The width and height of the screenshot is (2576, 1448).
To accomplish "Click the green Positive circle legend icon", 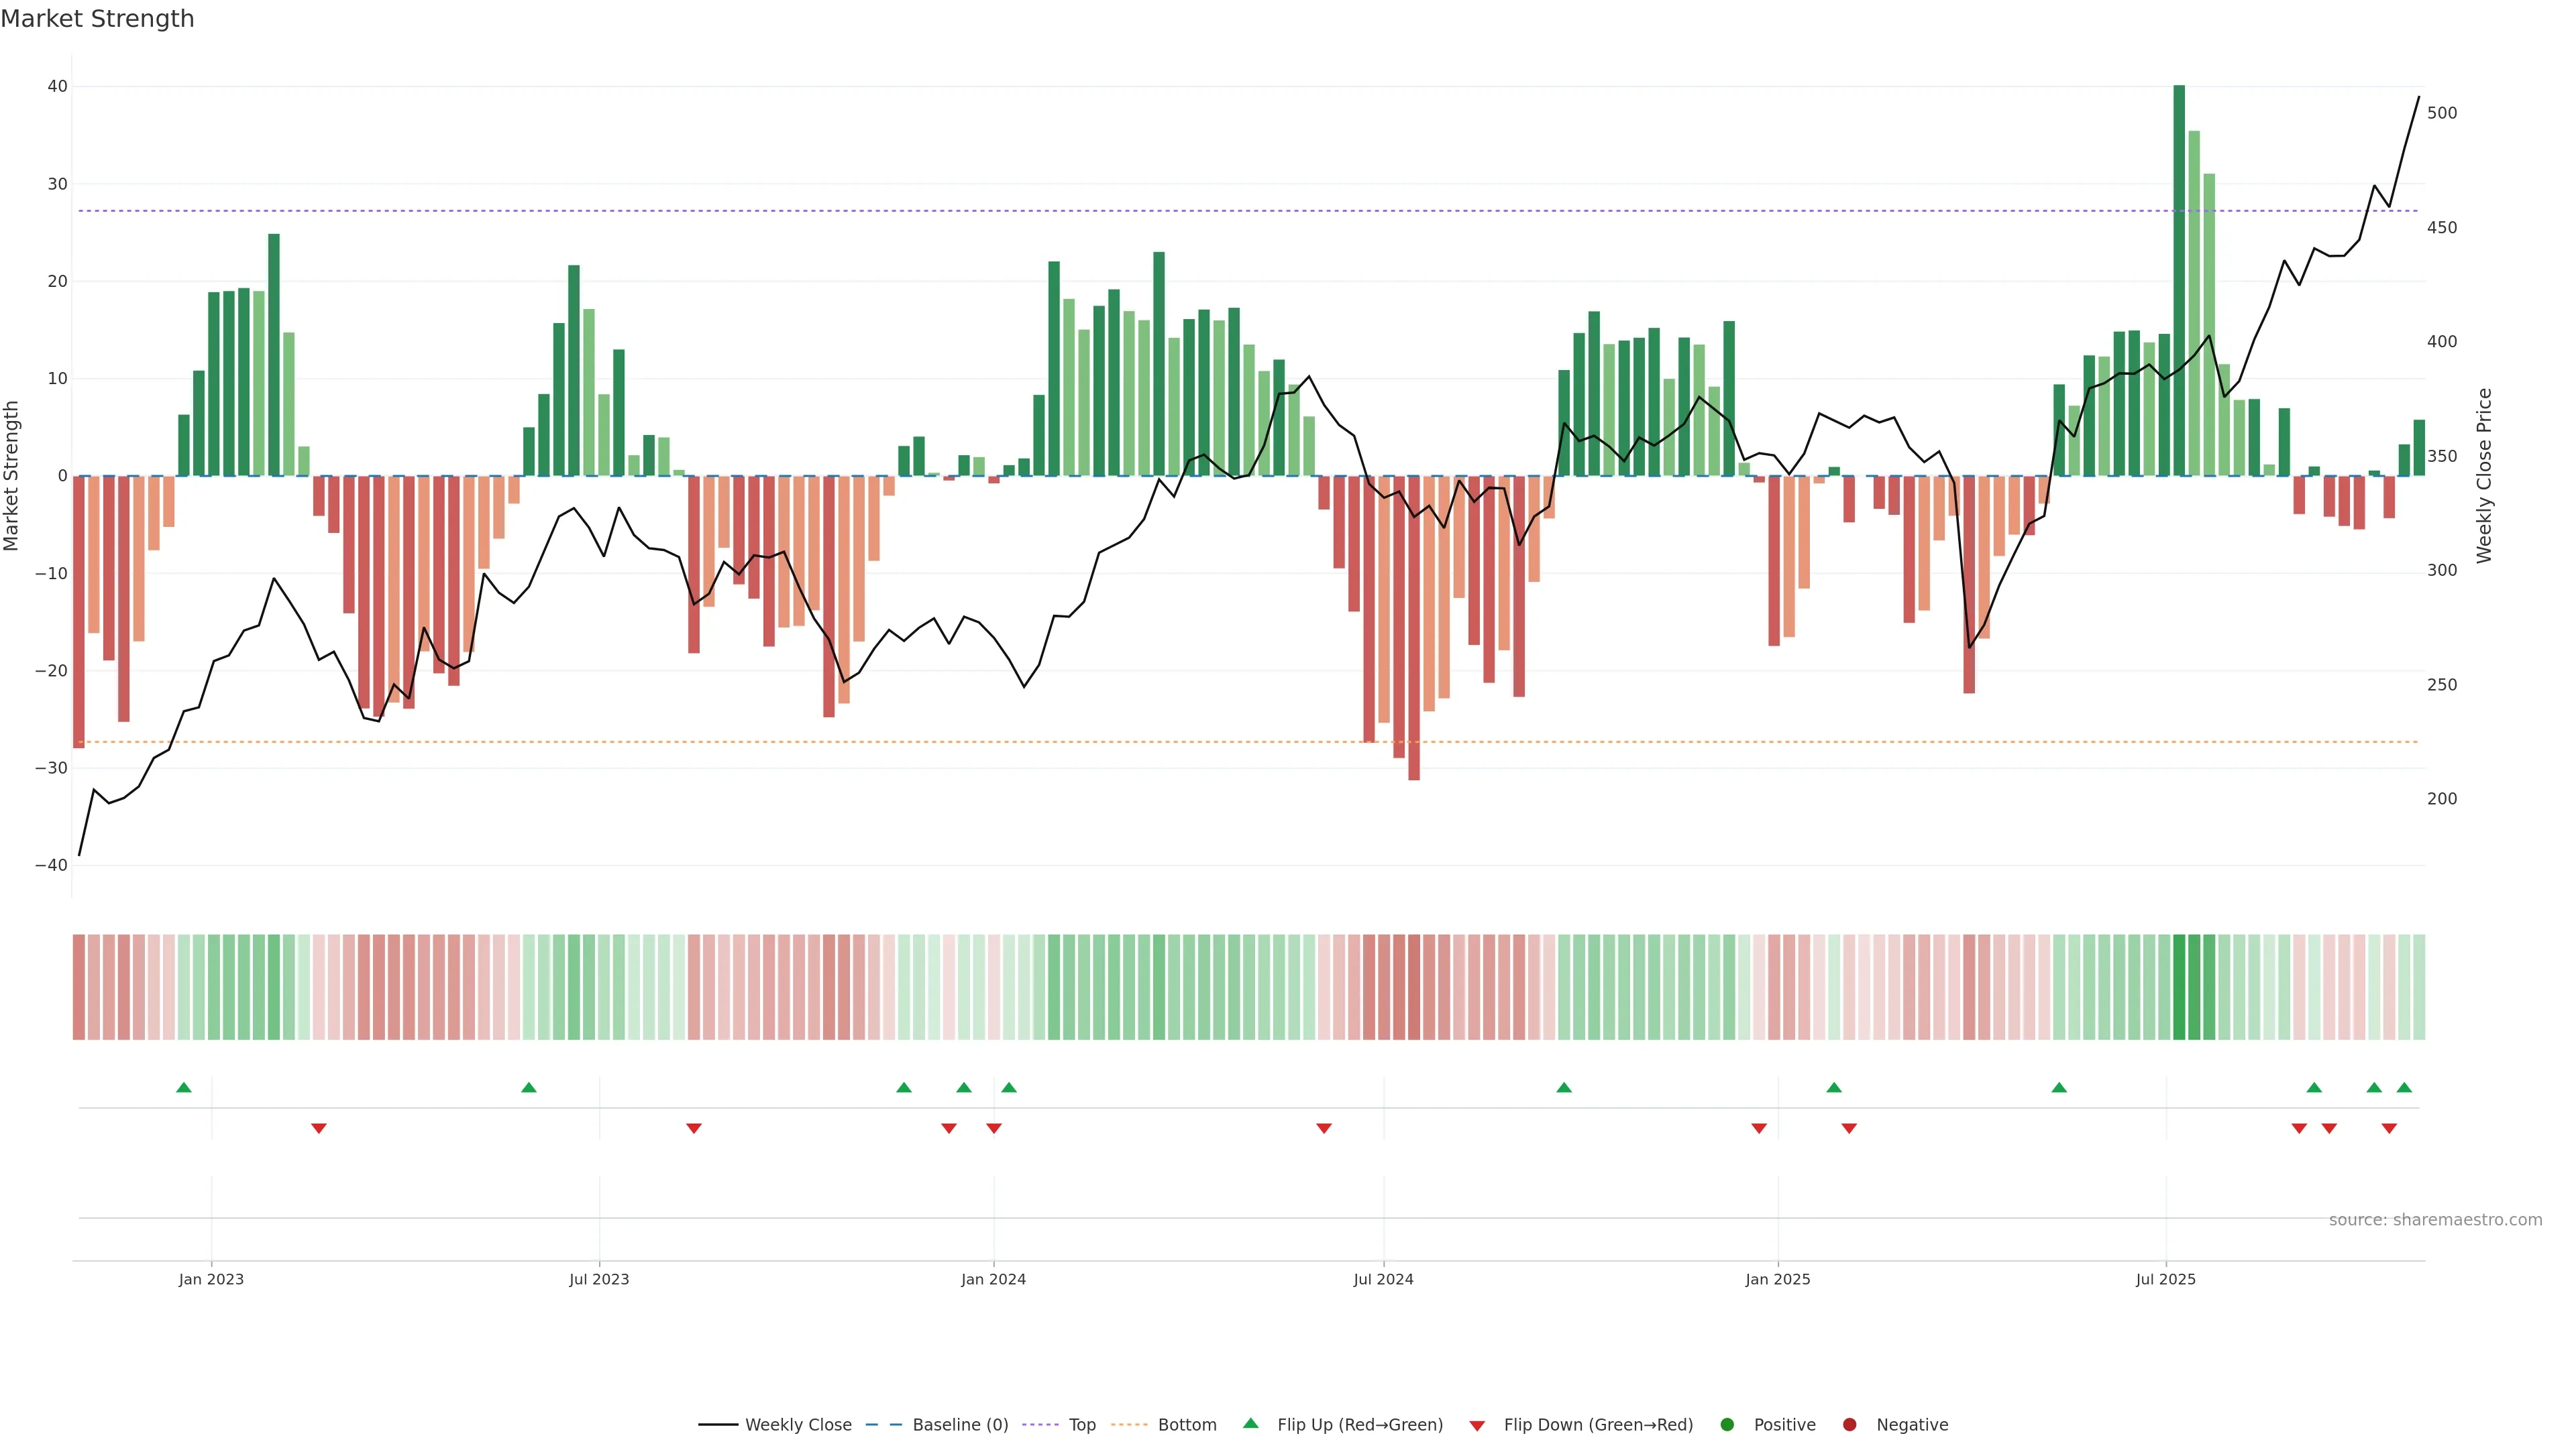I will coord(1727,1425).
